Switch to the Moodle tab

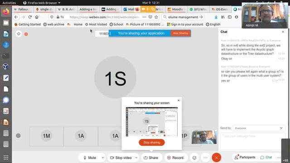(x=176, y=9)
